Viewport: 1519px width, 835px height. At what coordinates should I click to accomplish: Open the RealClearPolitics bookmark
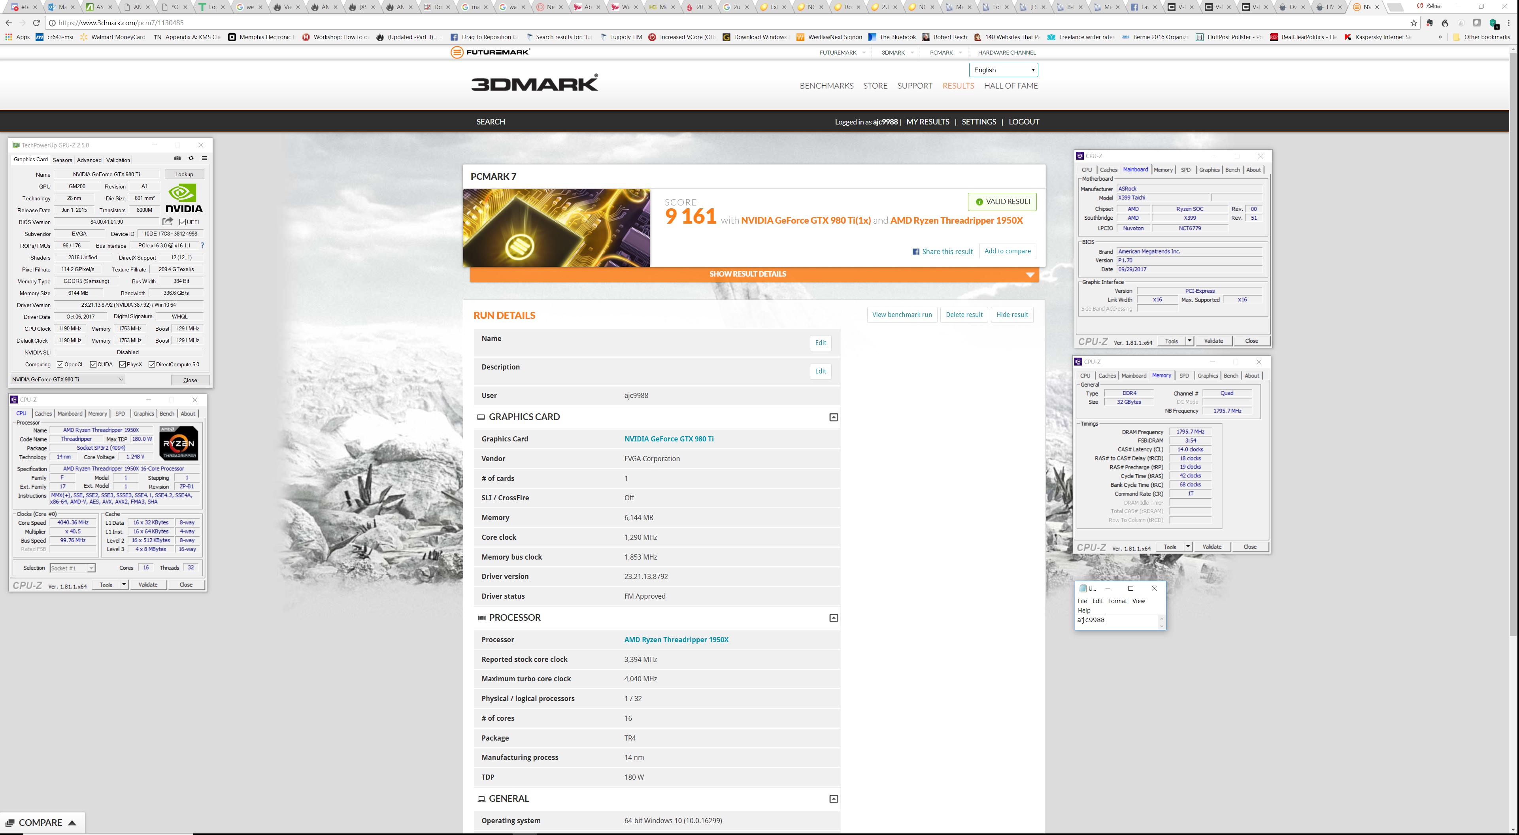[x=1302, y=37]
